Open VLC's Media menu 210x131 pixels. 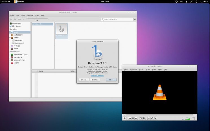(x=126, y=69)
